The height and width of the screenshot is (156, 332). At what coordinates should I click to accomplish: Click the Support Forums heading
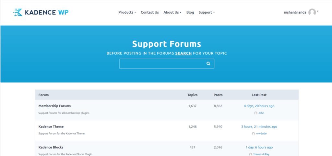pyautogui.click(x=167, y=44)
